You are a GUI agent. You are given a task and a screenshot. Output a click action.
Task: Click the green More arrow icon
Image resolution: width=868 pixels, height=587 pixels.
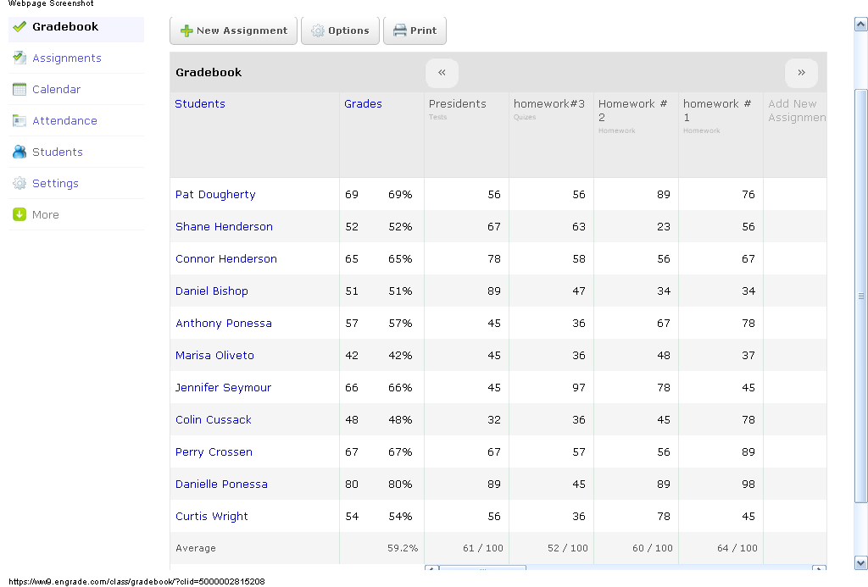tap(19, 215)
